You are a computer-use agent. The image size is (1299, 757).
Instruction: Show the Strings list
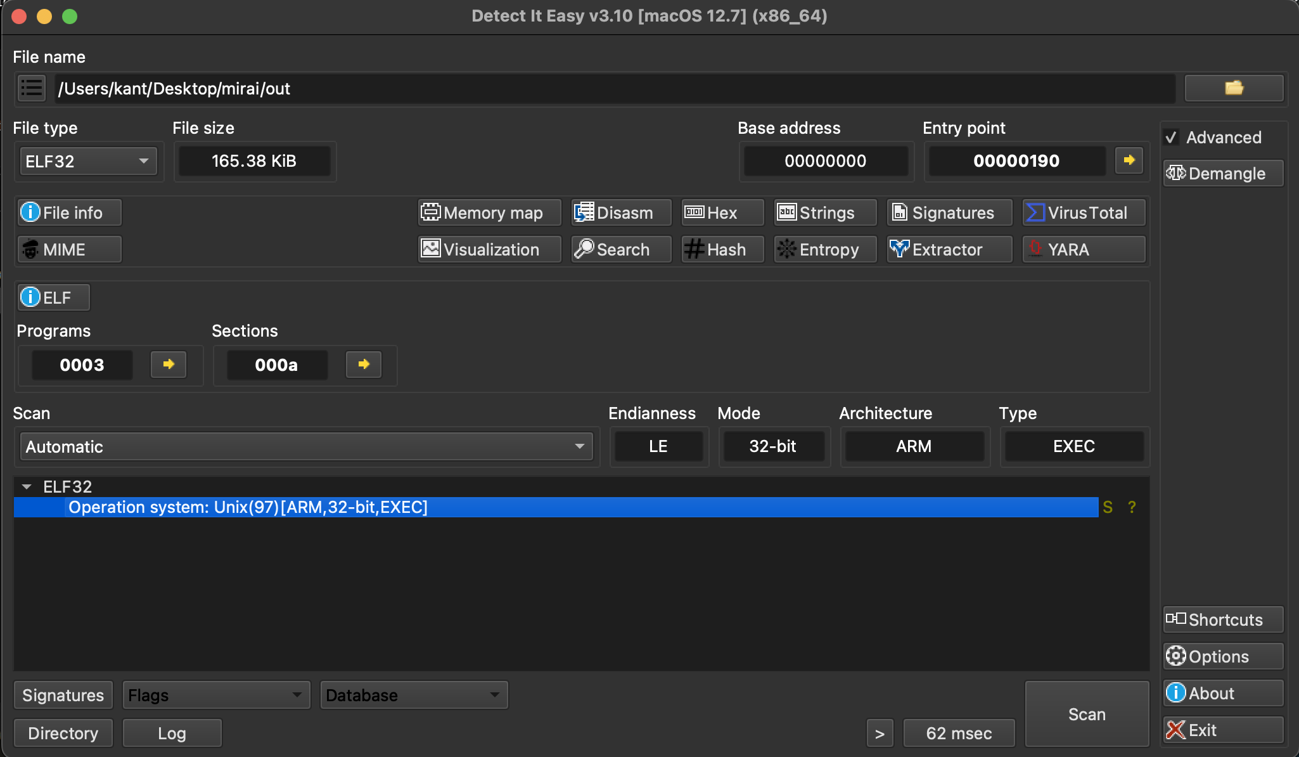(x=825, y=212)
